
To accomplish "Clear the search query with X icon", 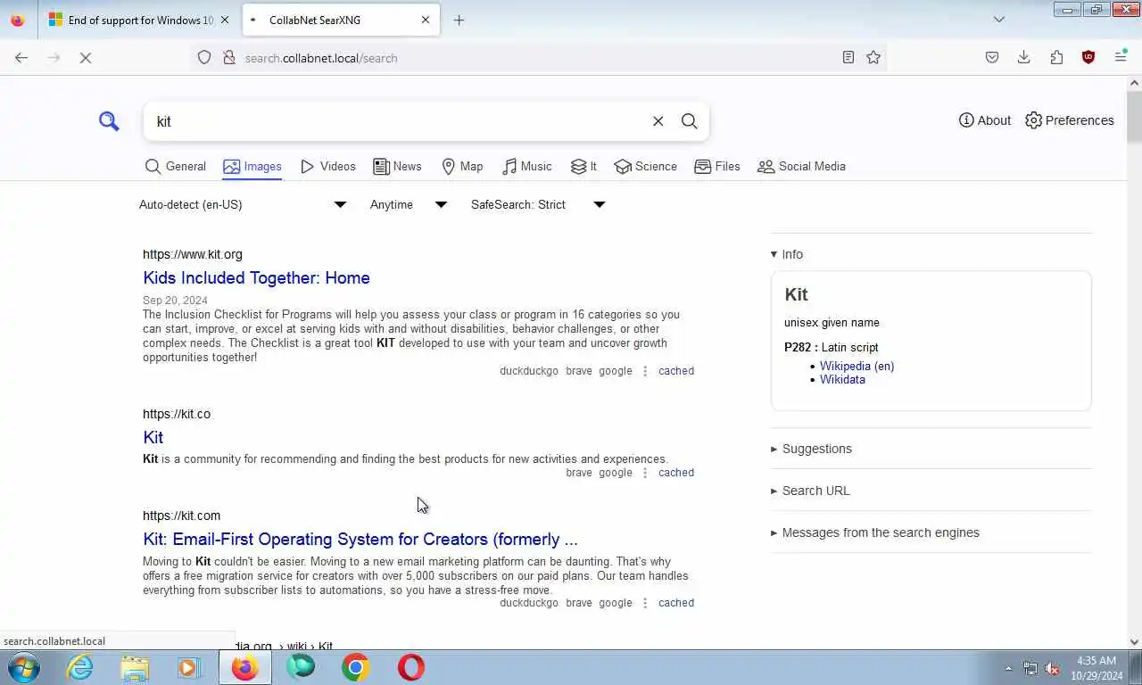I will pos(658,121).
